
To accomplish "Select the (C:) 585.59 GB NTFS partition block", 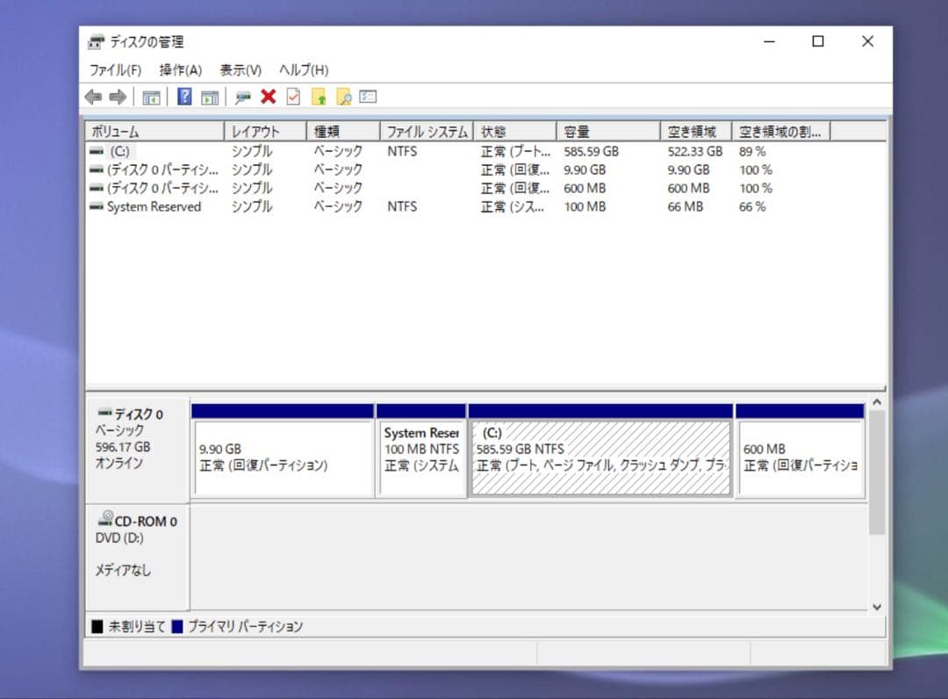I will (601, 451).
